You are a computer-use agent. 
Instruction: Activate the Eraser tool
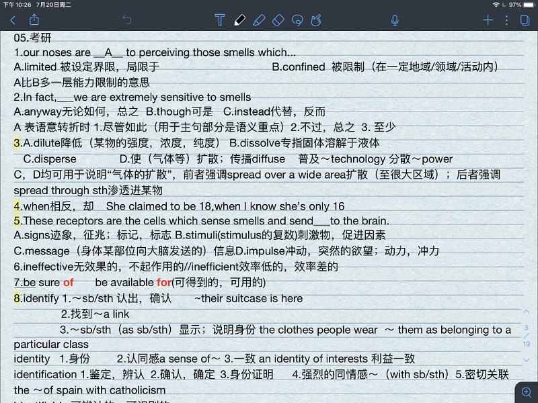coord(278,20)
